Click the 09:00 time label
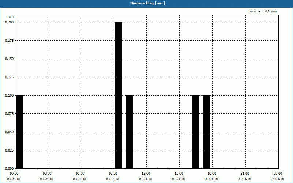 [113, 173]
